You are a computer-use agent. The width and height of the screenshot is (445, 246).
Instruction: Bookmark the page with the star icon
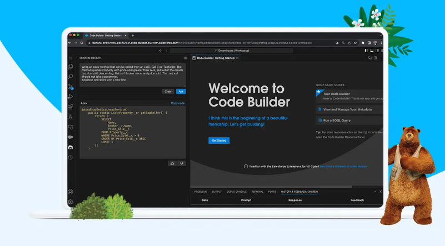click(356, 43)
